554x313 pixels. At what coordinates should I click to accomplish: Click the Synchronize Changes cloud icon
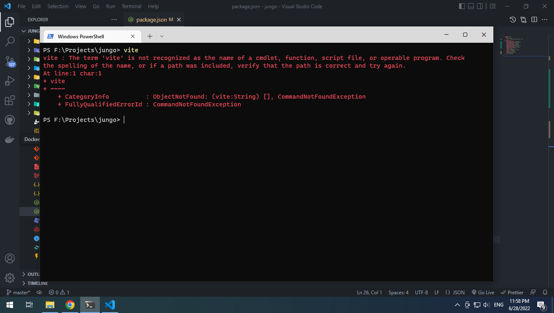(x=40, y=292)
